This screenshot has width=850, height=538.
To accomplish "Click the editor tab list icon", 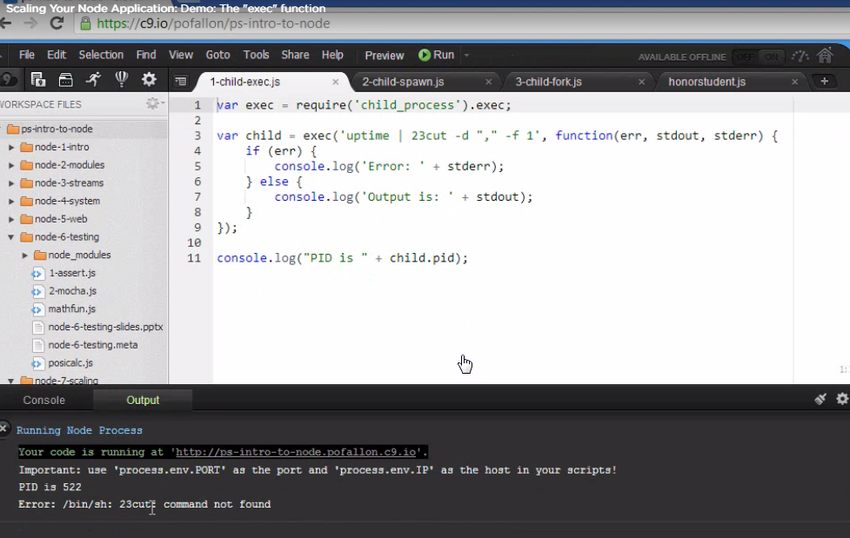I will (x=180, y=82).
